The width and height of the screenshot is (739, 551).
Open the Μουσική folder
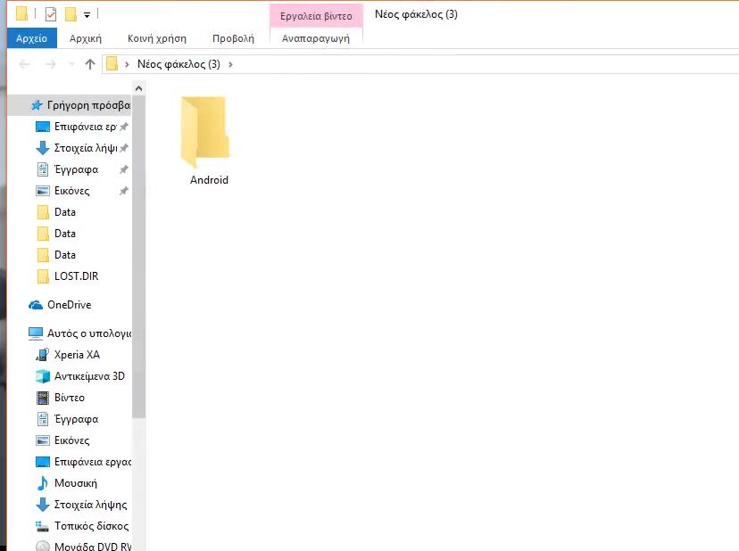coord(75,483)
